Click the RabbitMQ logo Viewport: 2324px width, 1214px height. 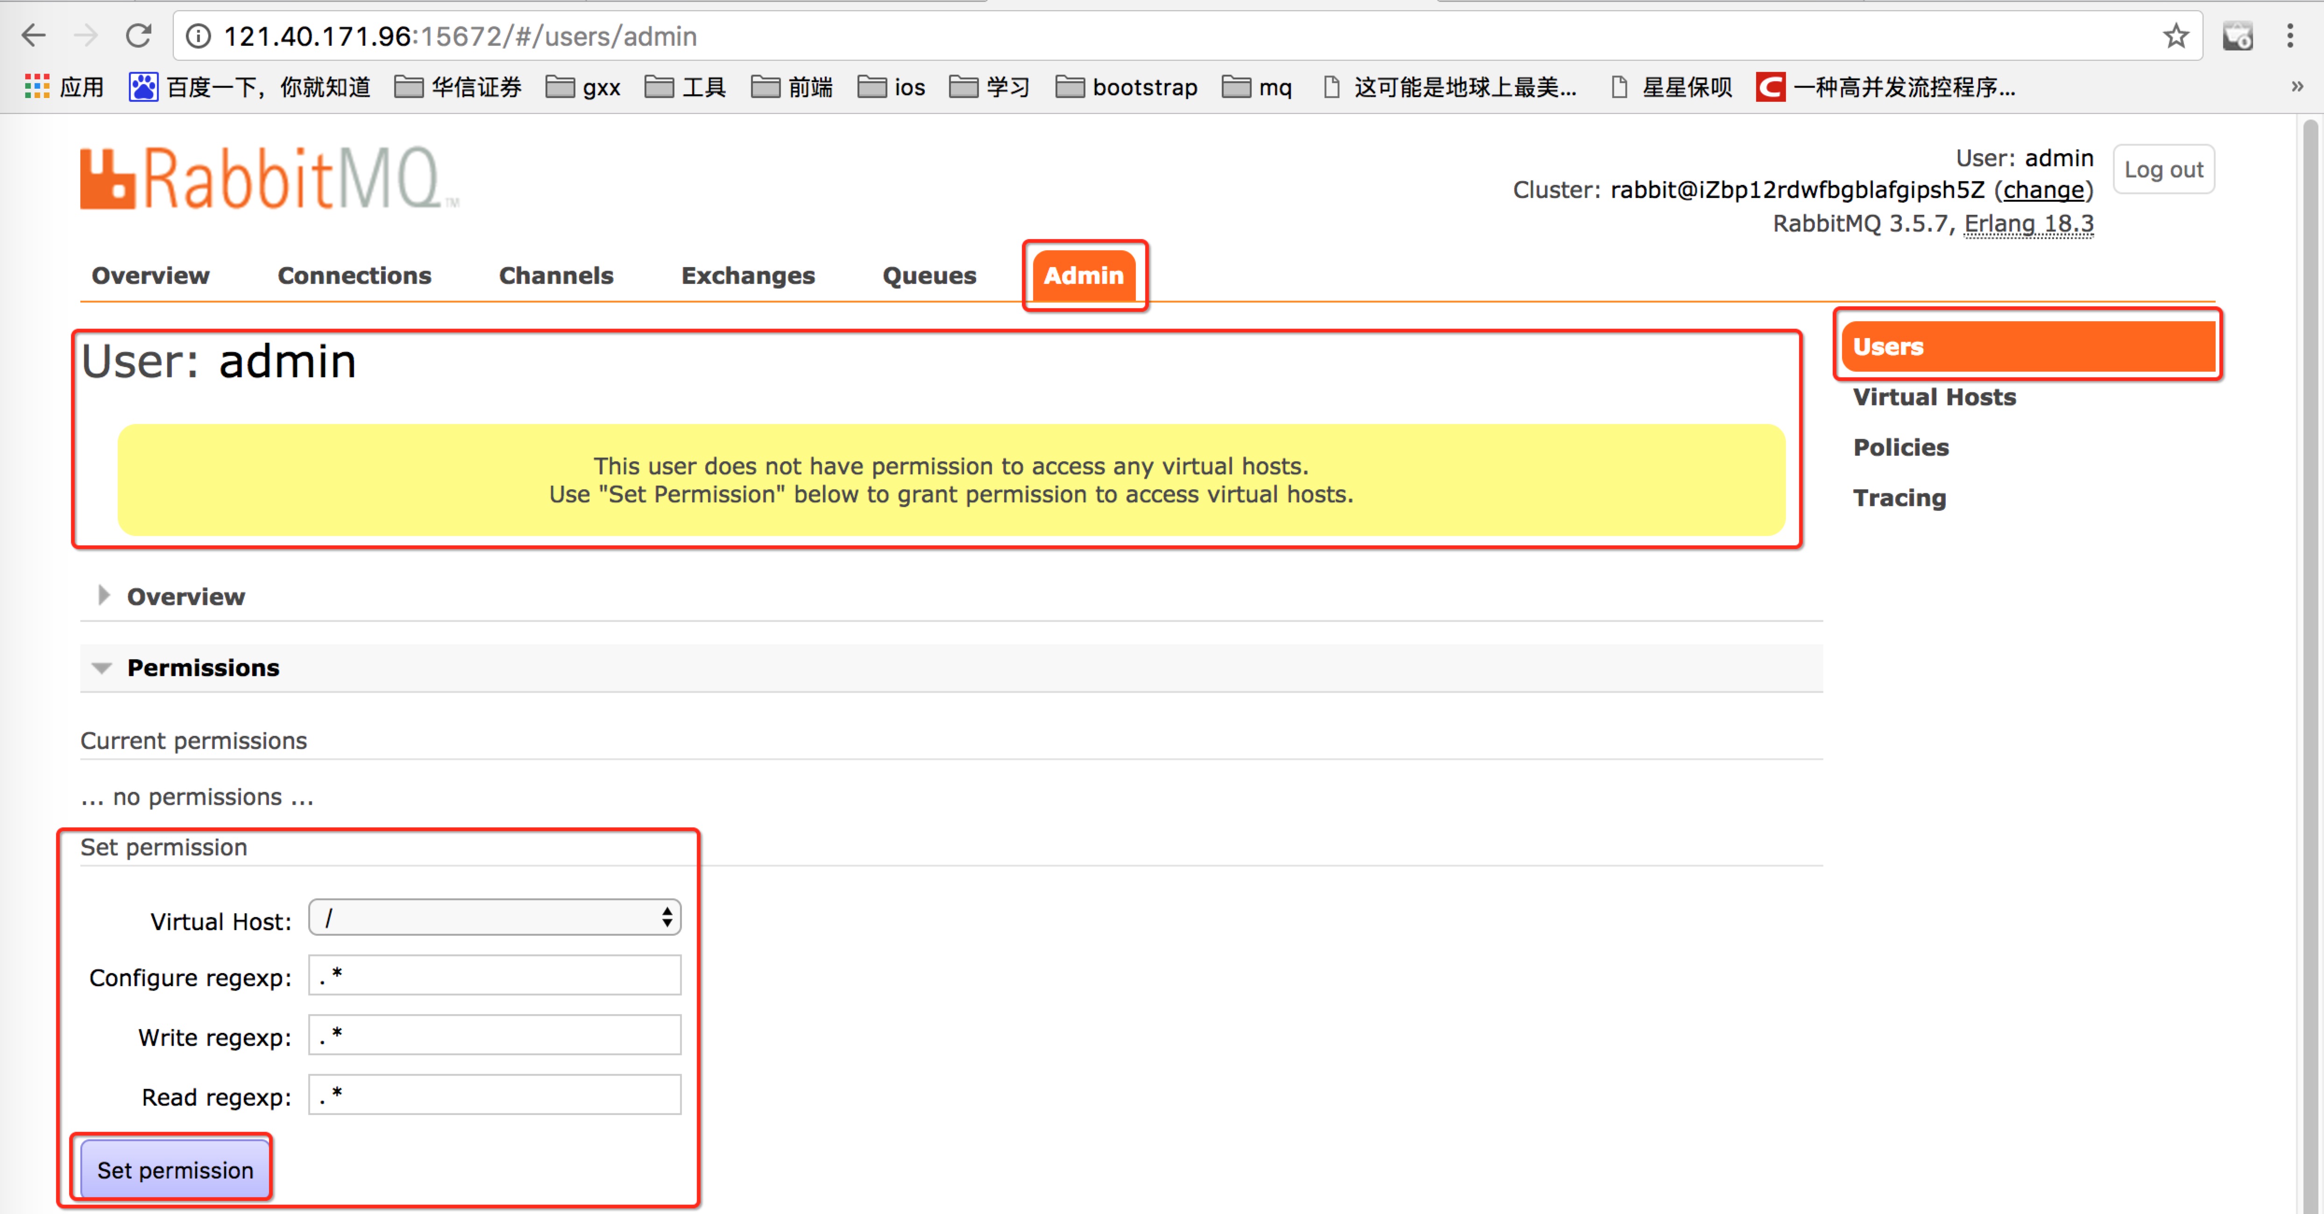pos(269,178)
